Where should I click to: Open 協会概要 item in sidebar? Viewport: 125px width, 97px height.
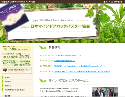tap(7, 96)
